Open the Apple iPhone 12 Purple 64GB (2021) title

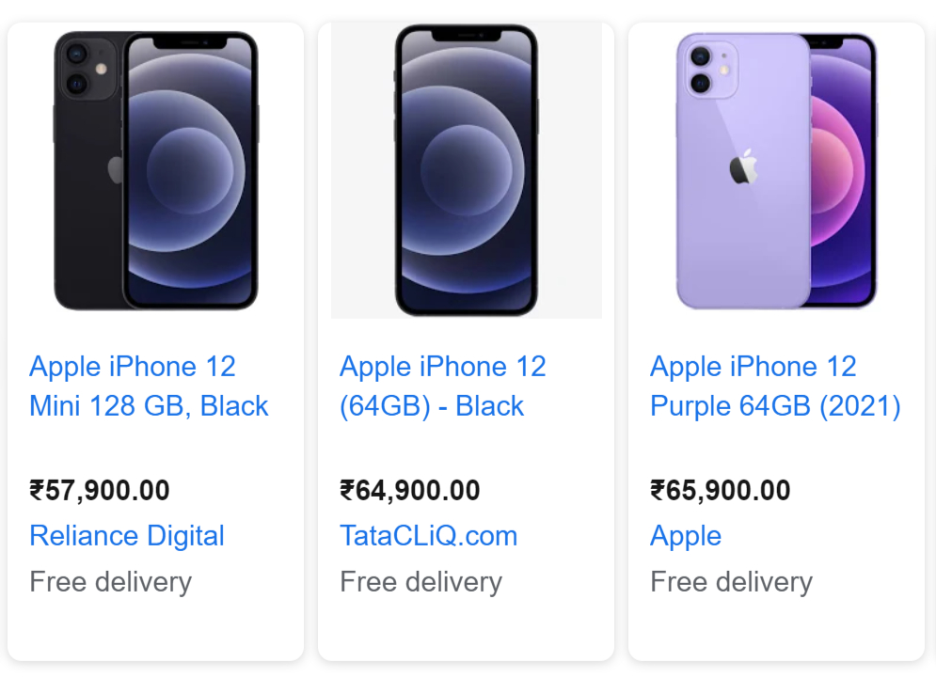775,386
